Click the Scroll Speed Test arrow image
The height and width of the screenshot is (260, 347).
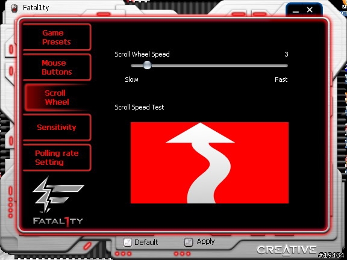click(210, 162)
